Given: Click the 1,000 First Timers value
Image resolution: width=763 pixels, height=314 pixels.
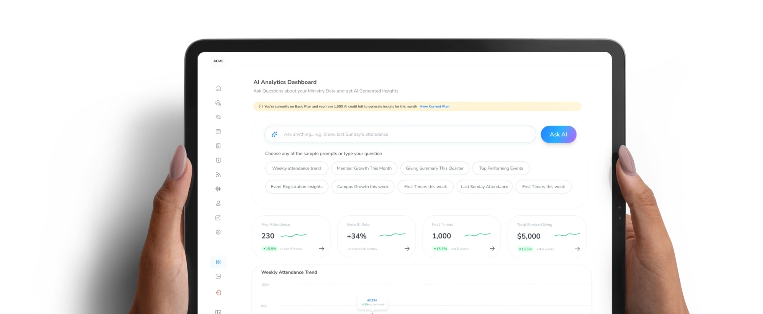Looking at the screenshot, I should [x=441, y=236].
